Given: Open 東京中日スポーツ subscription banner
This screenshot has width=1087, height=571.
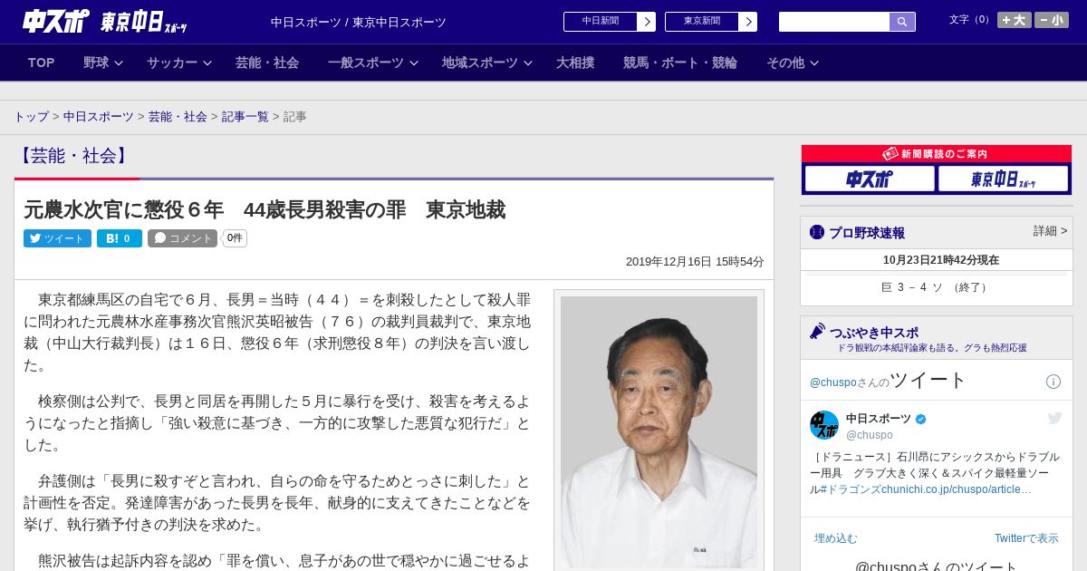Looking at the screenshot, I should [1003, 179].
